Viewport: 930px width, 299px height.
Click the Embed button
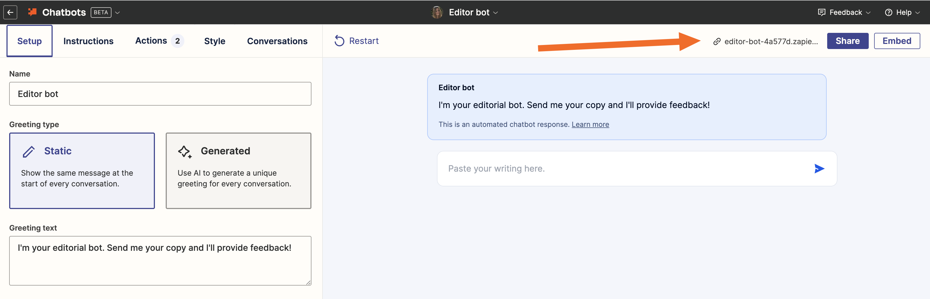click(x=897, y=41)
